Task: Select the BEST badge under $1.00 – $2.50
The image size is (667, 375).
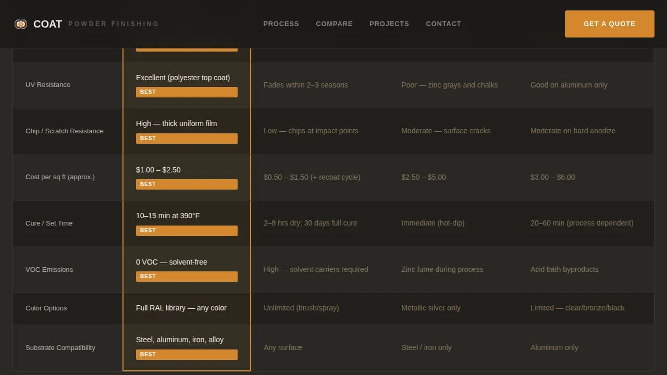Action: pos(187,184)
